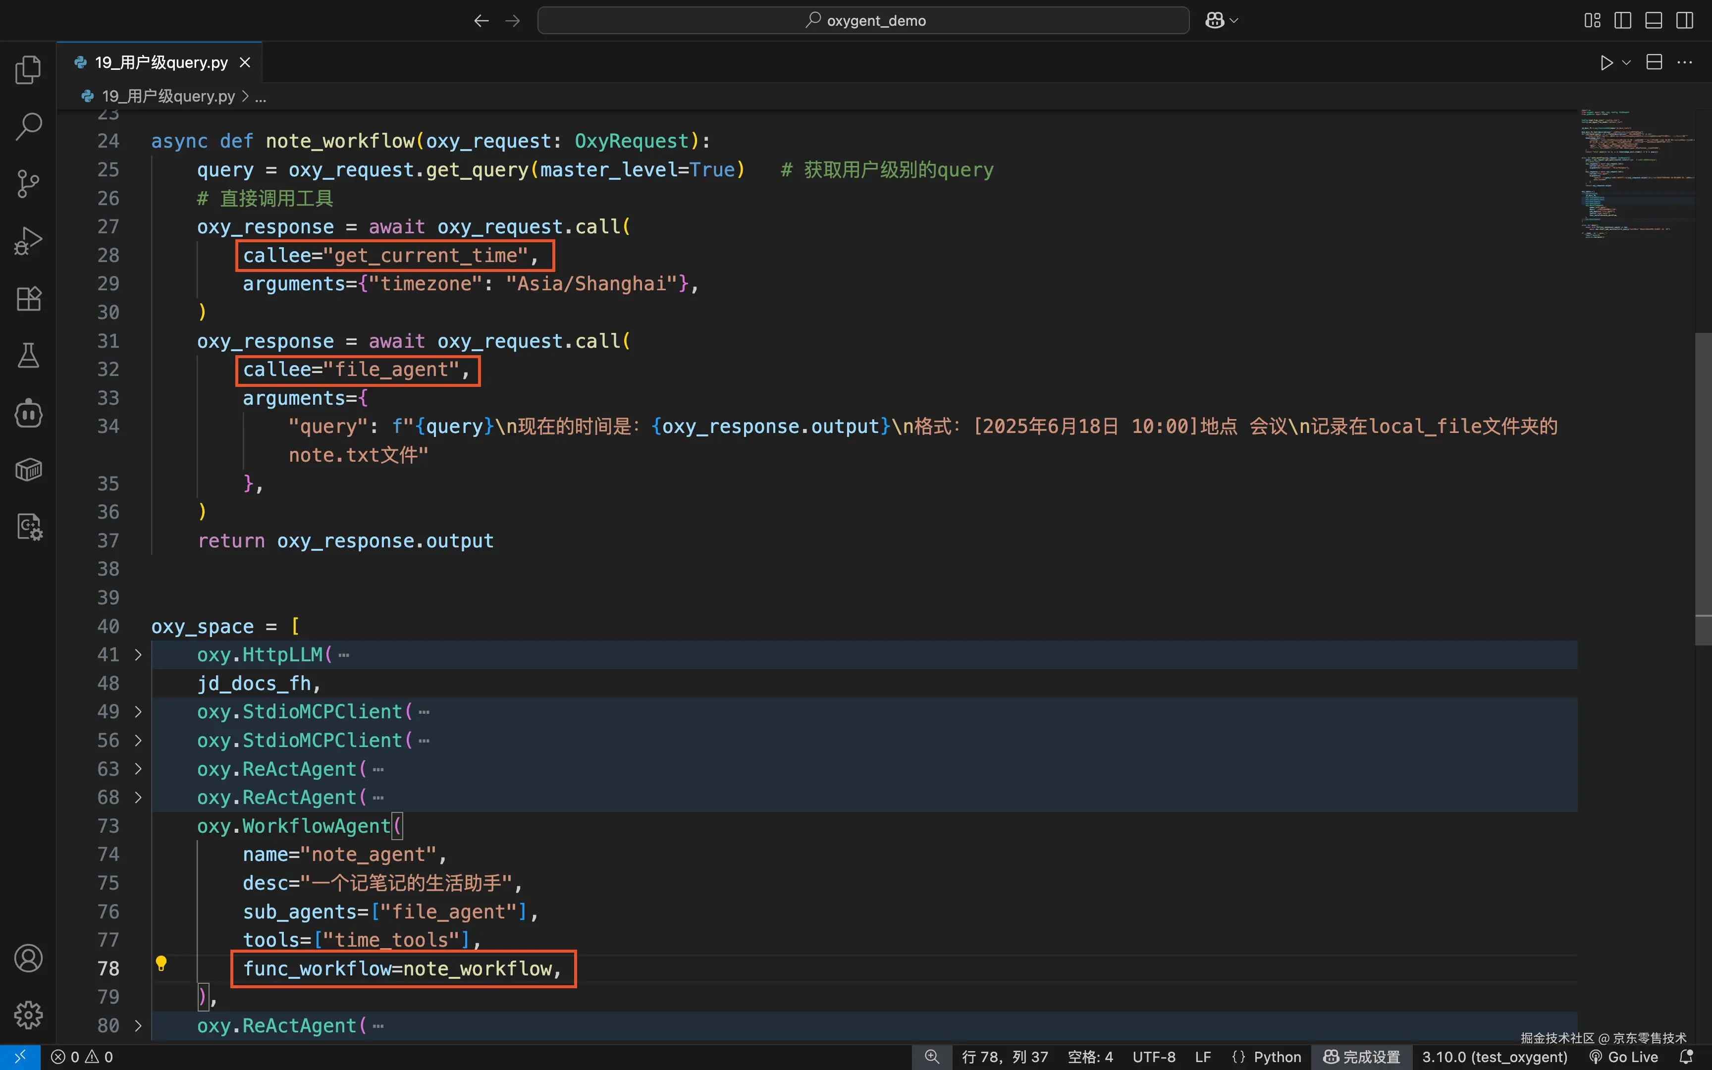Expand the folded oxy.HttpLLM block at line 41
1712x1070 pixels.
click(x=139, y=654)
